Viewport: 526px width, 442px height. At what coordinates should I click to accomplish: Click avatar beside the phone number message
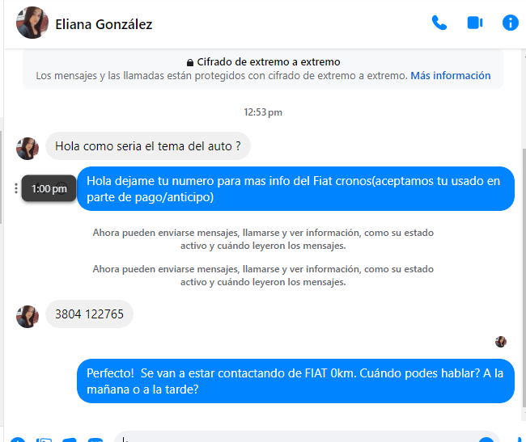(28, 317)
